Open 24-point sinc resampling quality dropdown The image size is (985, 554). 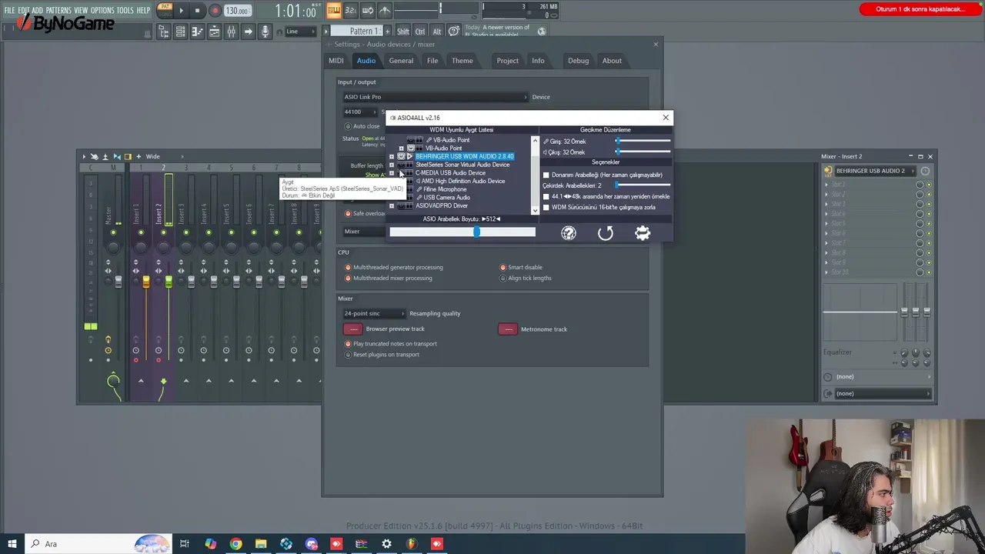pos(374,313)
